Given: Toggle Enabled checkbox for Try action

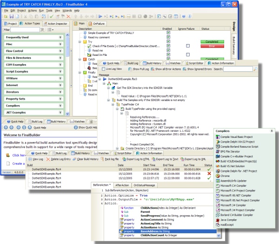Looking at the screenshot, I should (168, 41).
